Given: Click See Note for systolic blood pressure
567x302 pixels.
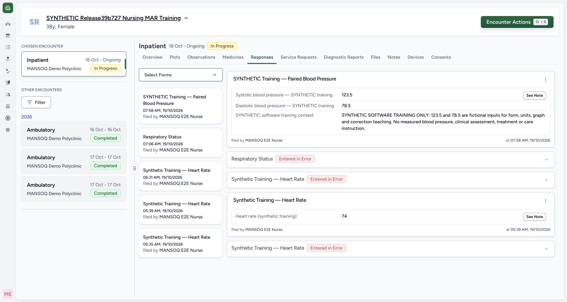Looking at the screenshot, I should click(x=535, y=95).
